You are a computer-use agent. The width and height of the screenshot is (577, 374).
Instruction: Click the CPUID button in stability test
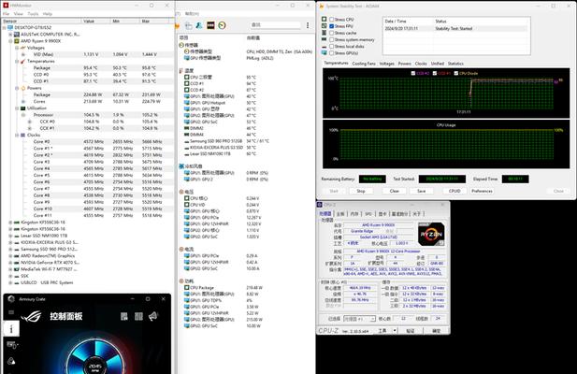click(454, 191)
